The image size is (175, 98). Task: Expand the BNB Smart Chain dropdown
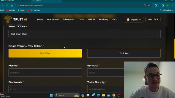coord(84,34)
